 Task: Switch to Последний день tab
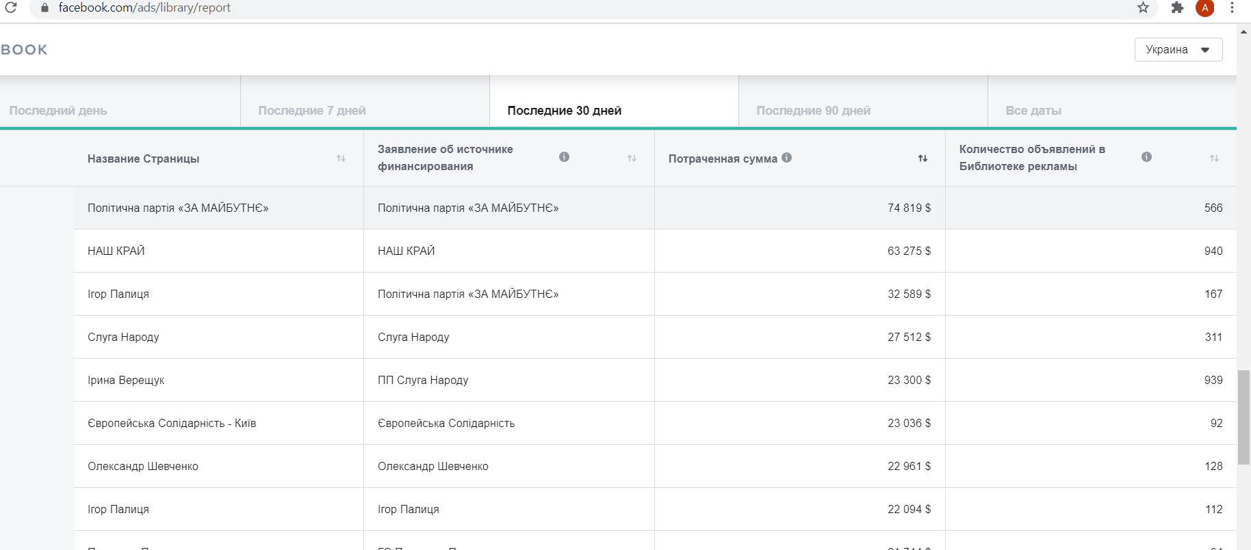[58, 111]
